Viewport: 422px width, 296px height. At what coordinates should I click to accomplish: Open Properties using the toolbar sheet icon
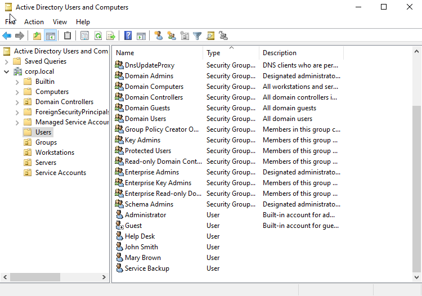pos(84,35)
